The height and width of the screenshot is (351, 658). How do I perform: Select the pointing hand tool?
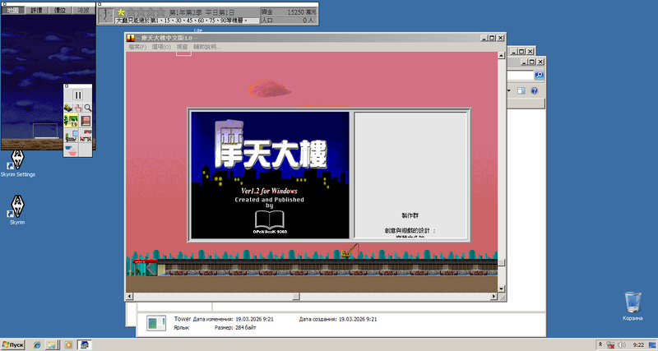tap(78, 109)
